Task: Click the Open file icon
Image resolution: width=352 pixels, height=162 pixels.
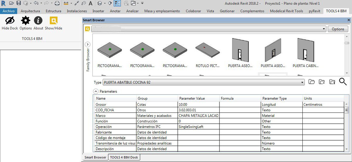Action: (x=11, y=3)
